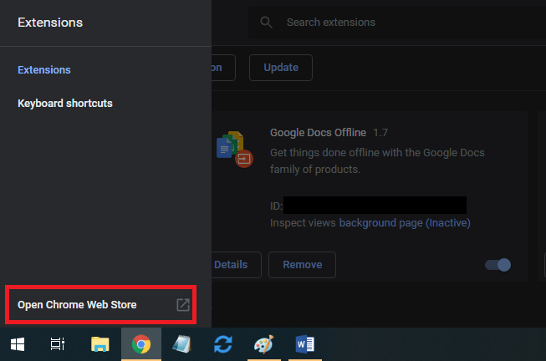Open File Explorer from the taskbar
This screenshot has height=361, width=546.
pyautogui.click(x=100, y=344)
